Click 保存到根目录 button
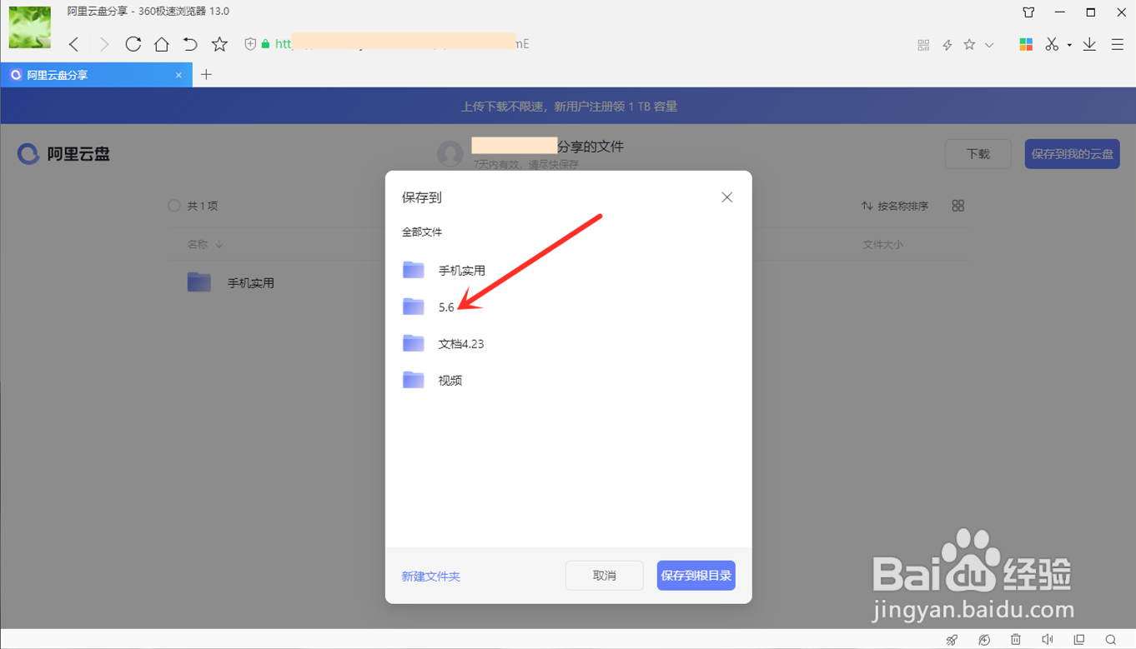This screenshot has height=649, width=1136. 696,576
